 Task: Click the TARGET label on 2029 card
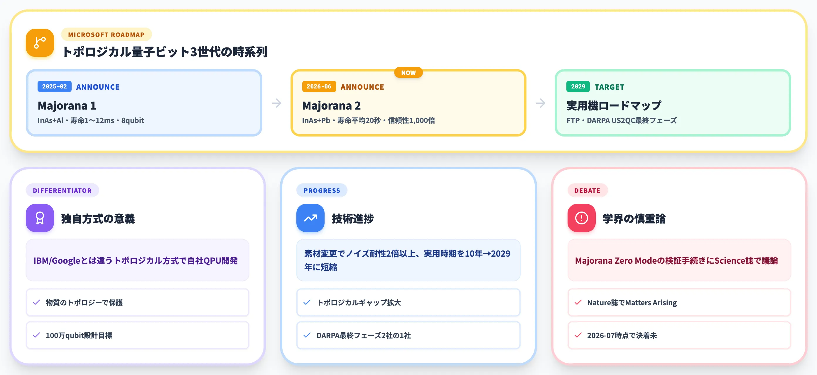[609, 87]
